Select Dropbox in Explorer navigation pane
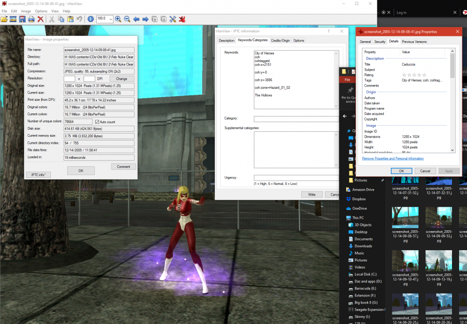This screenshot has width=467, height=324. [x=359, y=199]
